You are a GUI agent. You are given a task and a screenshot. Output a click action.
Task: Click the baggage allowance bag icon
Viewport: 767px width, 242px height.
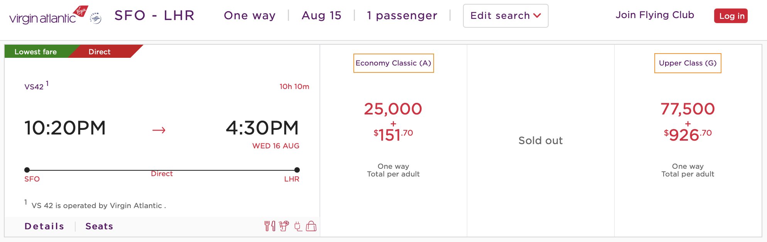[x=311, y=226]
